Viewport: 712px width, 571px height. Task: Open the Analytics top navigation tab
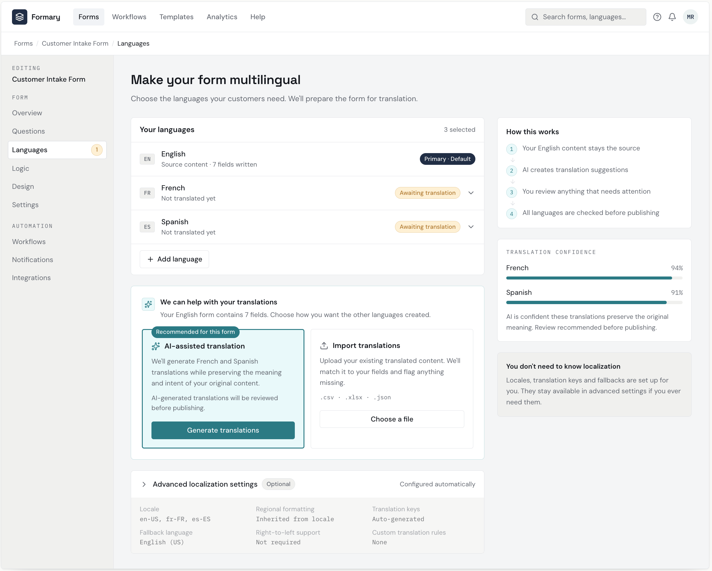222,17
